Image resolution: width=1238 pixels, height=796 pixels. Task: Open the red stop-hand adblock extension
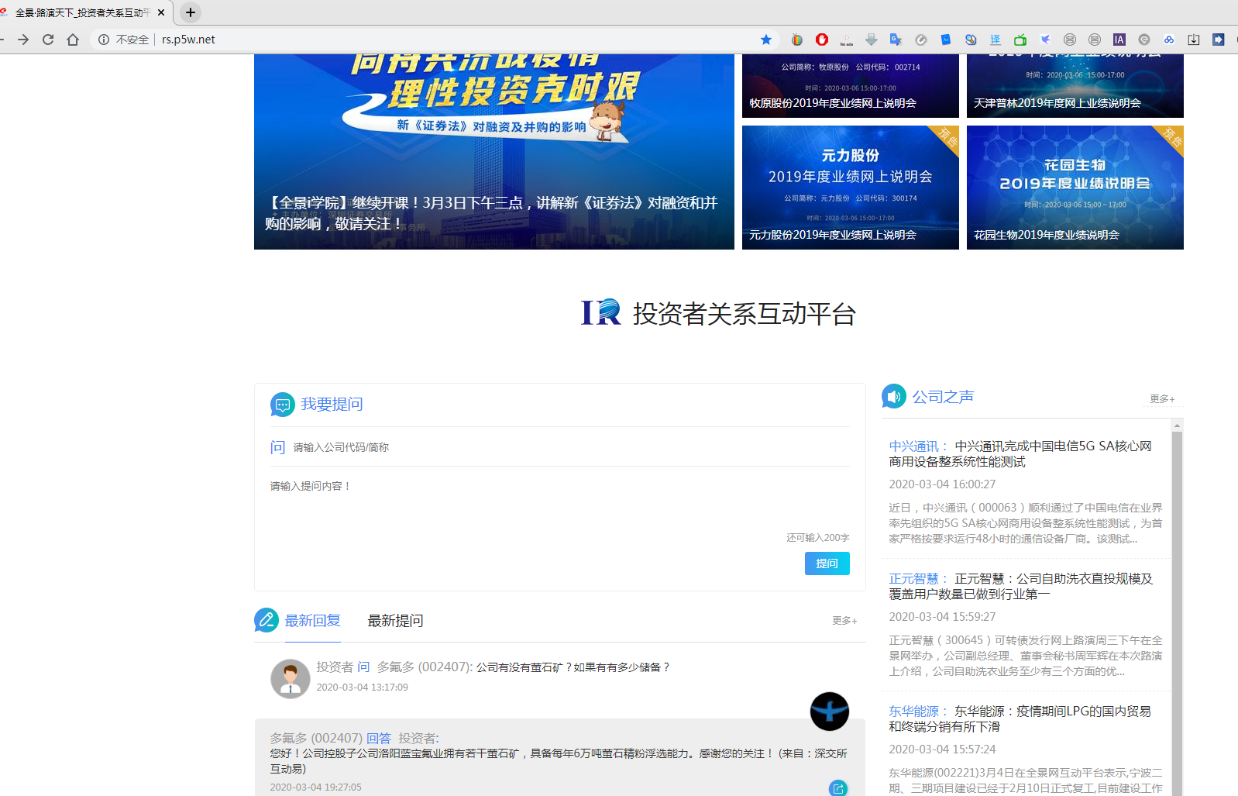tap(822, 40)
